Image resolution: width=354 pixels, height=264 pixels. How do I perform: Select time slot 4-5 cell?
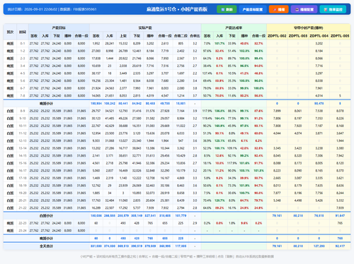click(x=23, y=73)
